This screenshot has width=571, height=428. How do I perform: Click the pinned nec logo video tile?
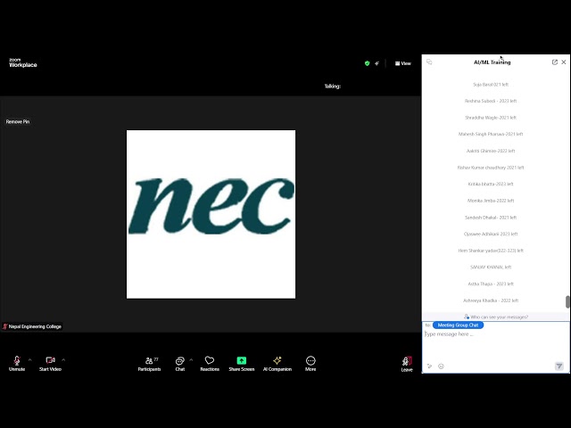(x=211, y=214)
